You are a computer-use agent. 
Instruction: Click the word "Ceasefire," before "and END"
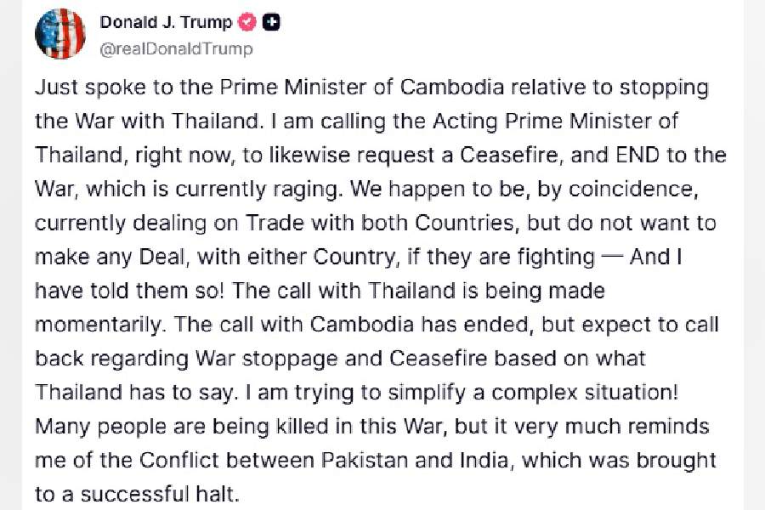(x=512, y=156)
